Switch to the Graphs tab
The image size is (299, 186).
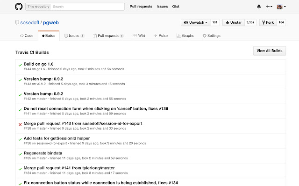click(x=185, y=36)
